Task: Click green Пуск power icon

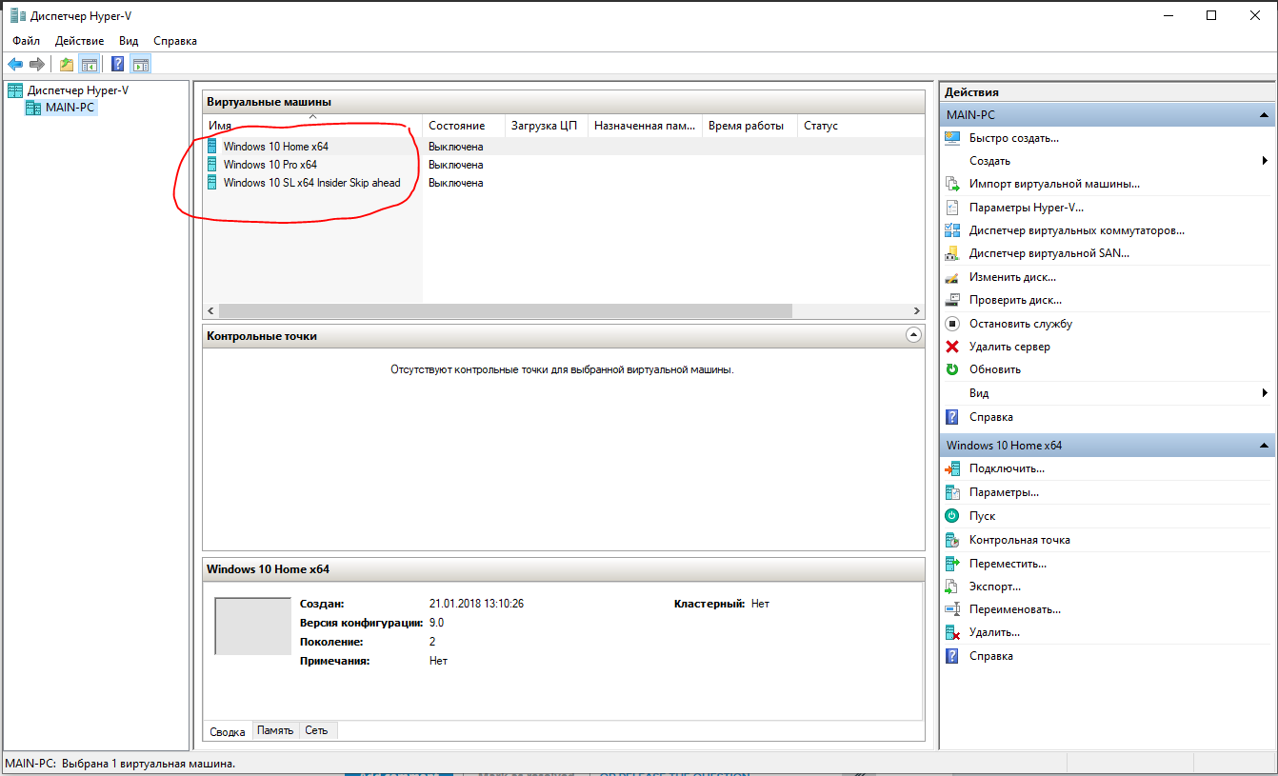Action: point(951,516)
